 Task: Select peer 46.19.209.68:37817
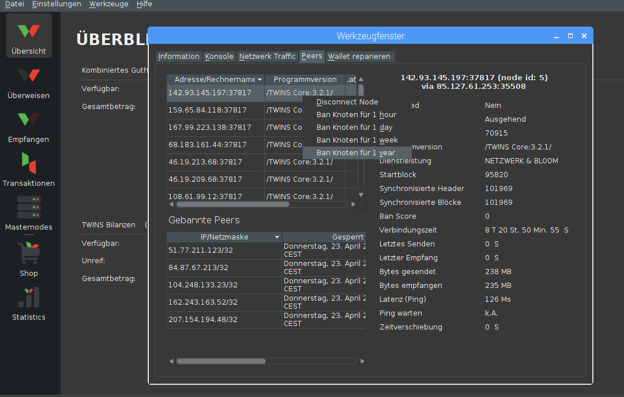pos(216,179)
